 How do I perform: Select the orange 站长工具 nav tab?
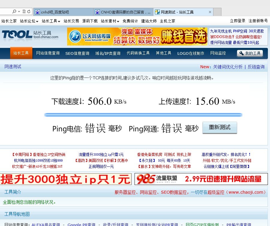[21, 53]
